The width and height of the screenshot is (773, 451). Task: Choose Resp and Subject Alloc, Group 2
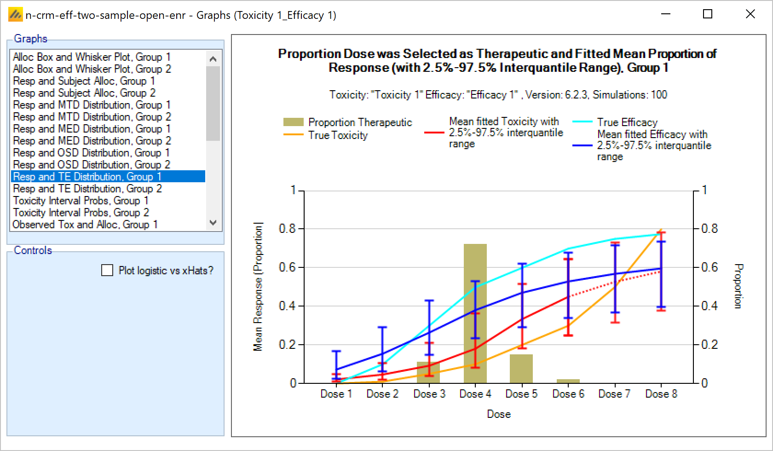point(84,93)
